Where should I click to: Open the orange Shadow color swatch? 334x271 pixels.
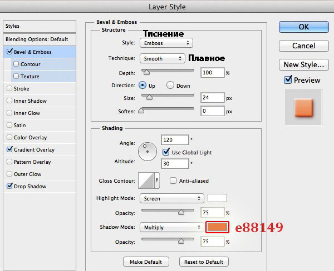tap(217, 227)
